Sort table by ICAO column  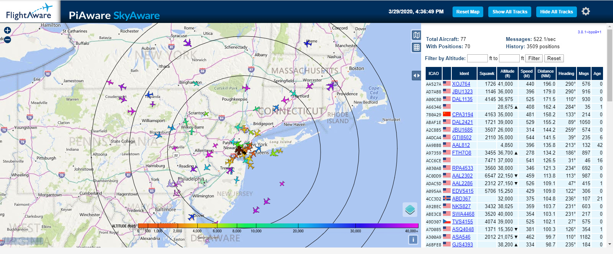point(434,73)
